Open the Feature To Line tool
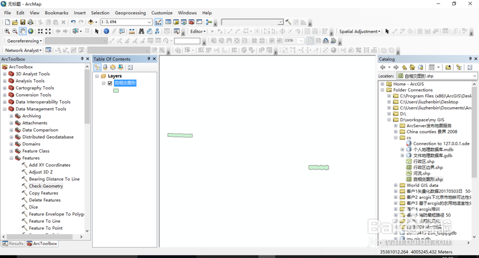 pos(45,221)
